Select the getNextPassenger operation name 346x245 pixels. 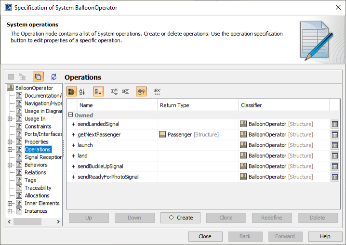pos(99,135)
